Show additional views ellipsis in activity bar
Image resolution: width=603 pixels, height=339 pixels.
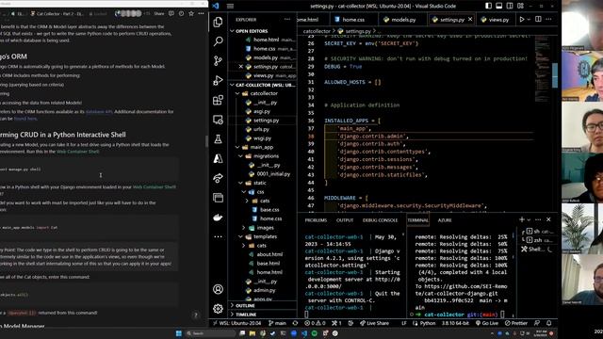click(x=218, y=236)
